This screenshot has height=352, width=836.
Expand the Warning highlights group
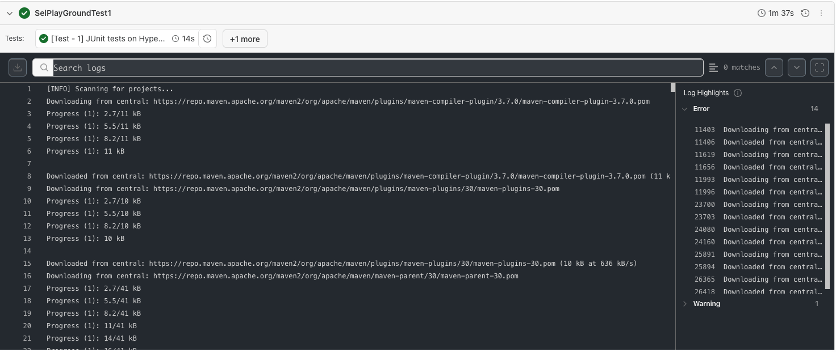point(685,304)
